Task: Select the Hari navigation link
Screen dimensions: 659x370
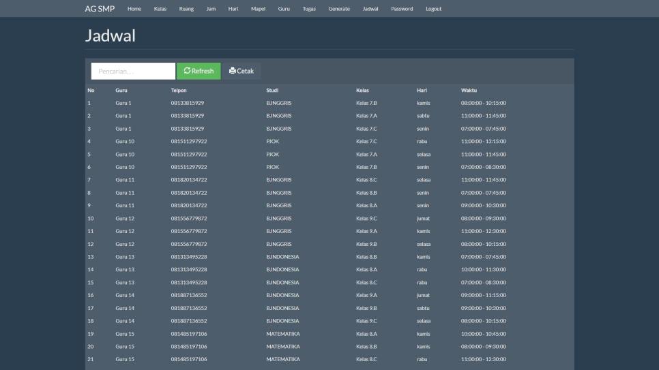Action: click(233, 9)
